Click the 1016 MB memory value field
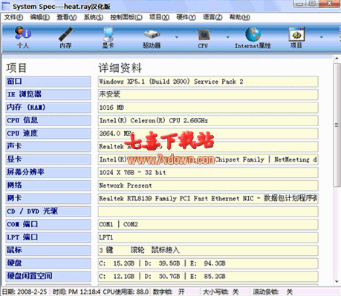 coord(208,108)
